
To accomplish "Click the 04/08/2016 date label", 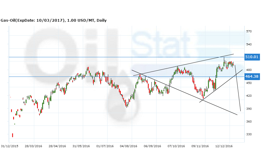I will [129, 146].
